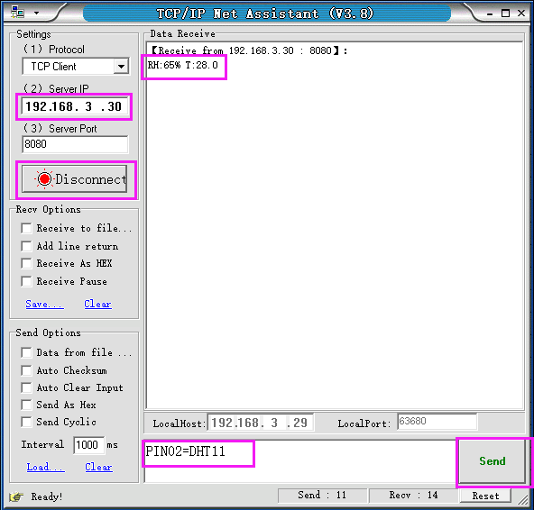Click the green Send button
This screenshot has height=510, width=534.
click(493, 461)
